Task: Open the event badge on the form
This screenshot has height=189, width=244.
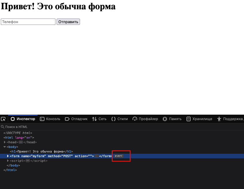Action: (119, 156)
